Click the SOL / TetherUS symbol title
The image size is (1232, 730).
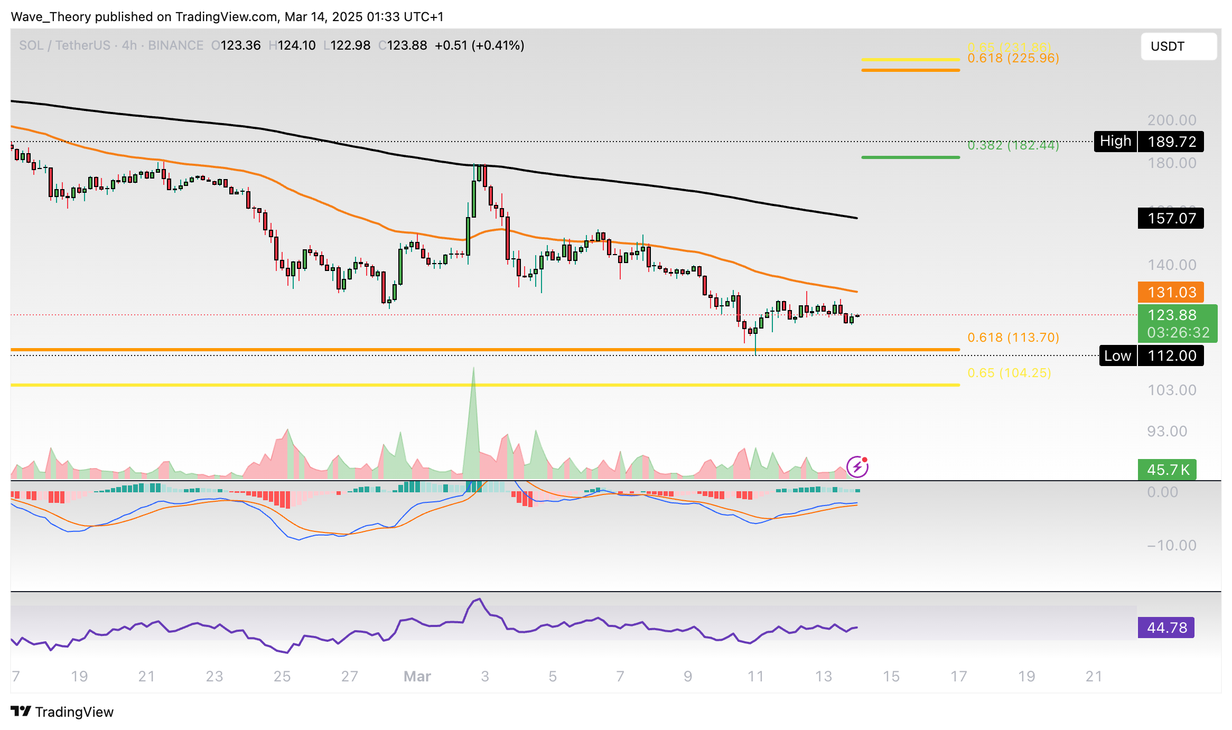[64, 45]
